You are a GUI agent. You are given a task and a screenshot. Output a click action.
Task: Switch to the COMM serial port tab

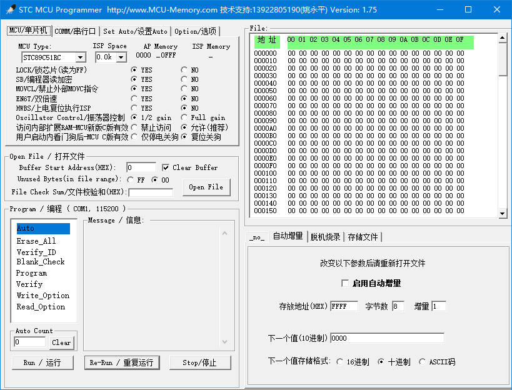[x=75, y=31]
